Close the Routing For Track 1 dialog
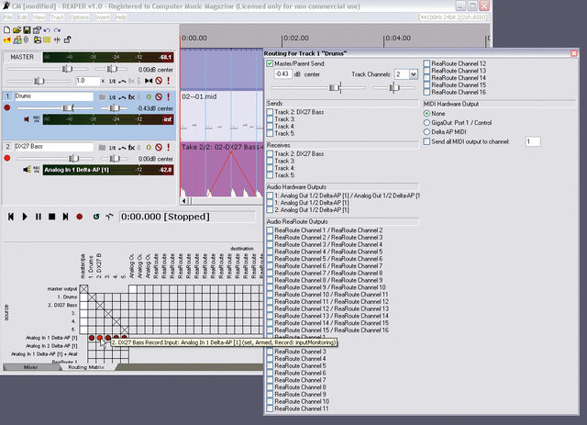The width and height of the screenshot is (587, 425). point(573,53)
